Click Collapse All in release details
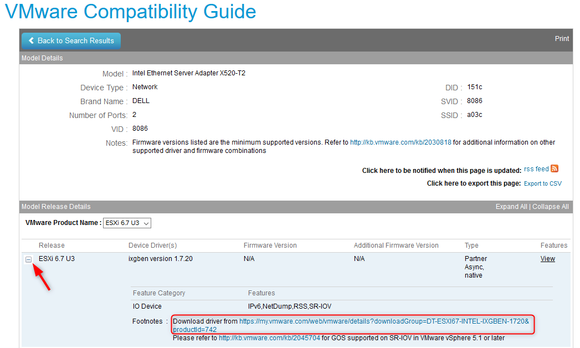Image resolution: width=580 pixels, height=348 pixels. click(x=551, y=207)
